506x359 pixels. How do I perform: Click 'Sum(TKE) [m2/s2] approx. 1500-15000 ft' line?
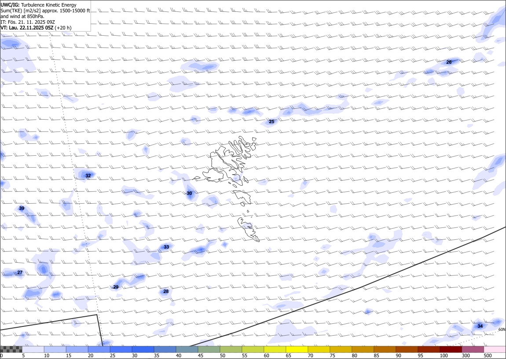[45, 11]
